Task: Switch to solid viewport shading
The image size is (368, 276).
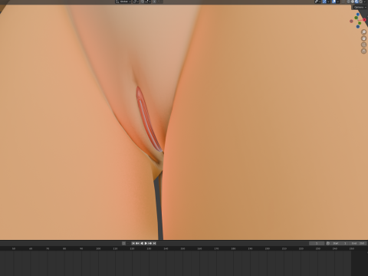Action: (x=353, y=2)
